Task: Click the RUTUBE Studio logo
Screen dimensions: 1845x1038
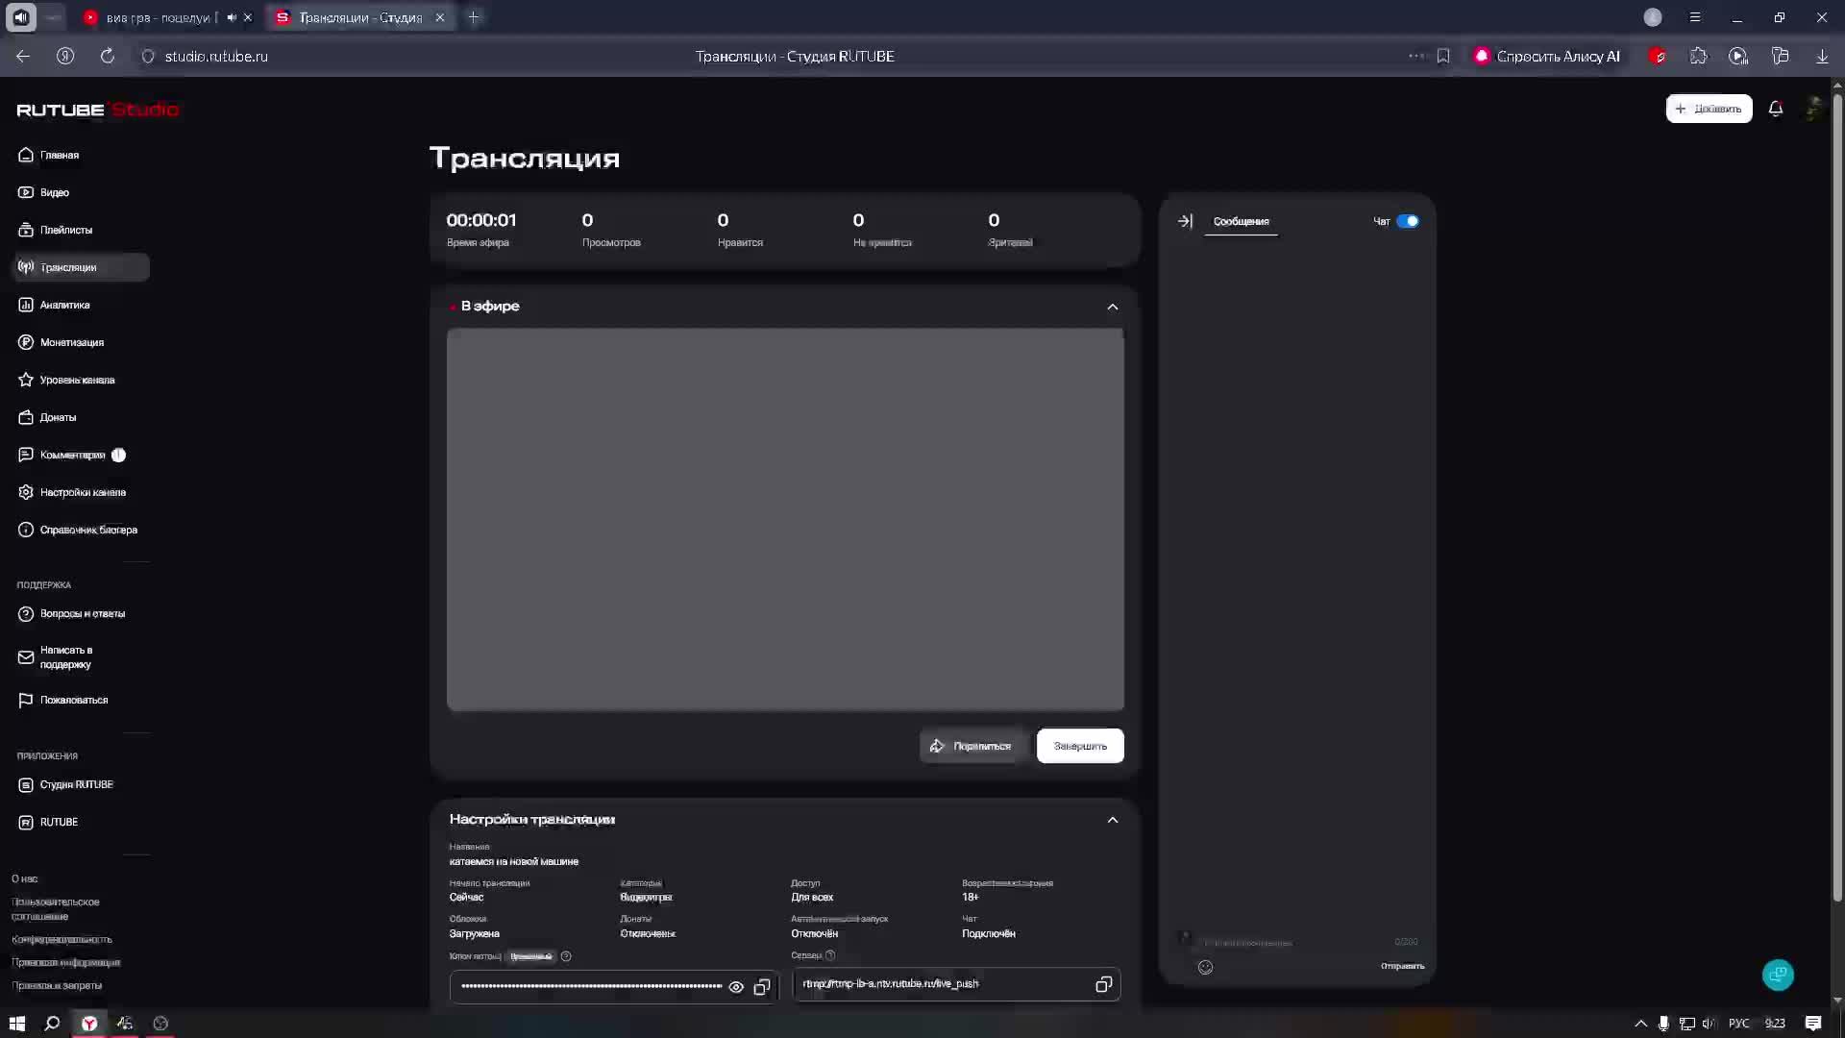Action: point(98,110)
